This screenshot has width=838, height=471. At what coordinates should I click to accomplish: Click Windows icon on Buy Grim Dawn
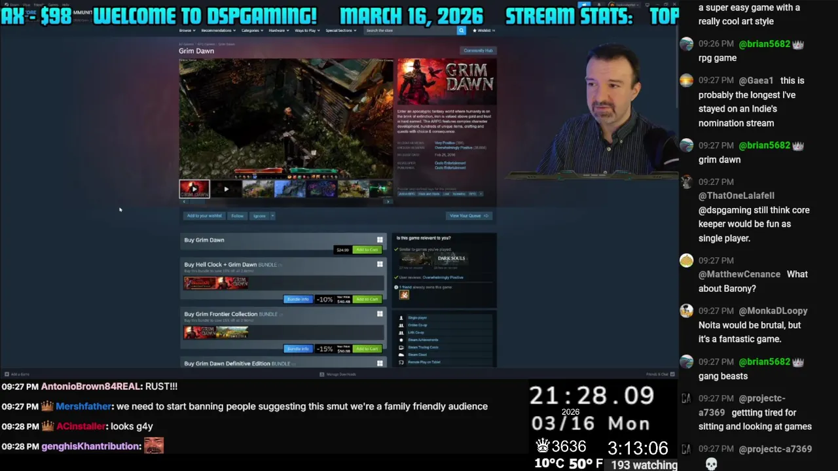tap(380, 240)
